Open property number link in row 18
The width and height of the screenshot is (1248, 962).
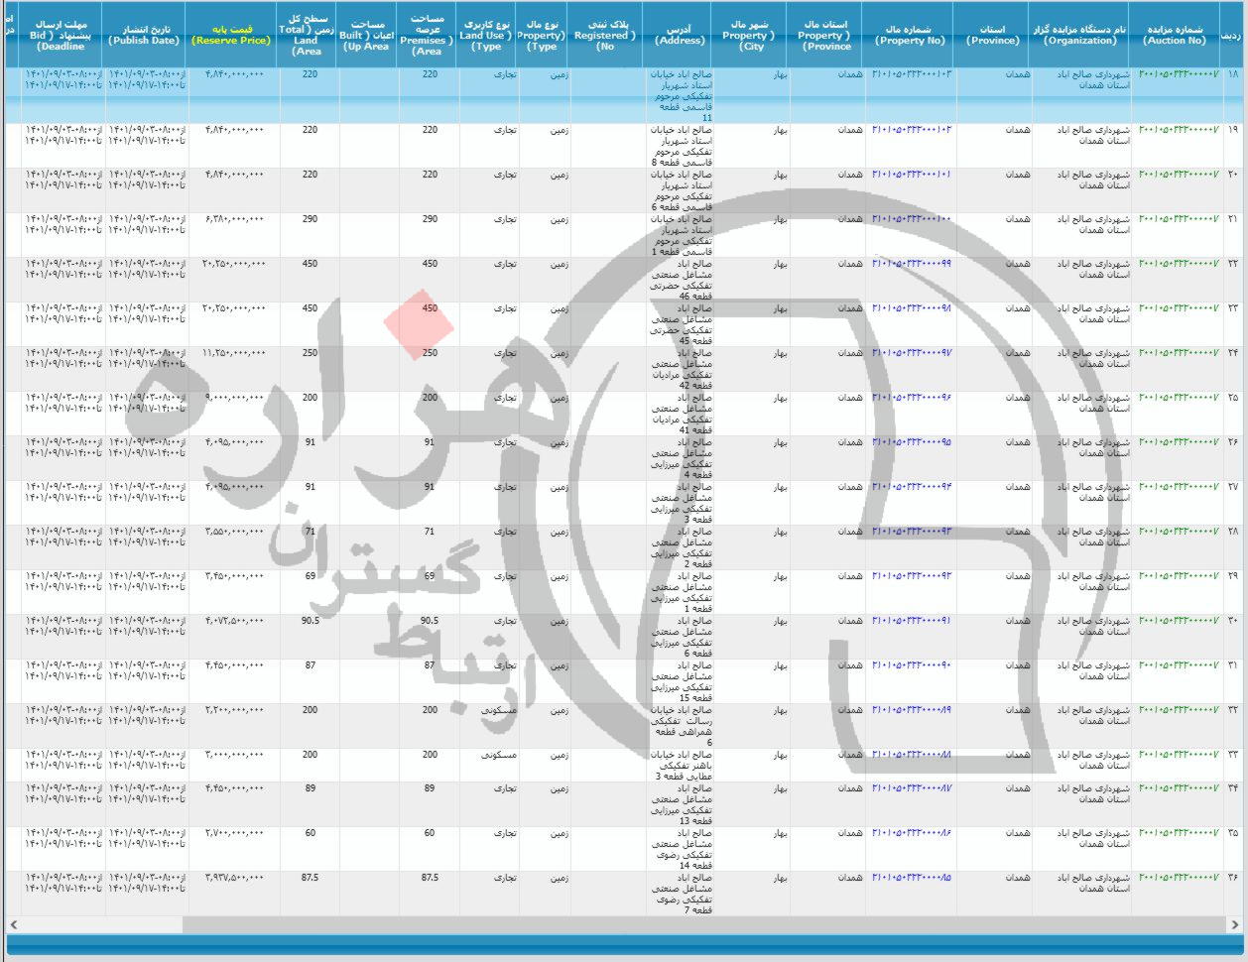click(911, 75)
